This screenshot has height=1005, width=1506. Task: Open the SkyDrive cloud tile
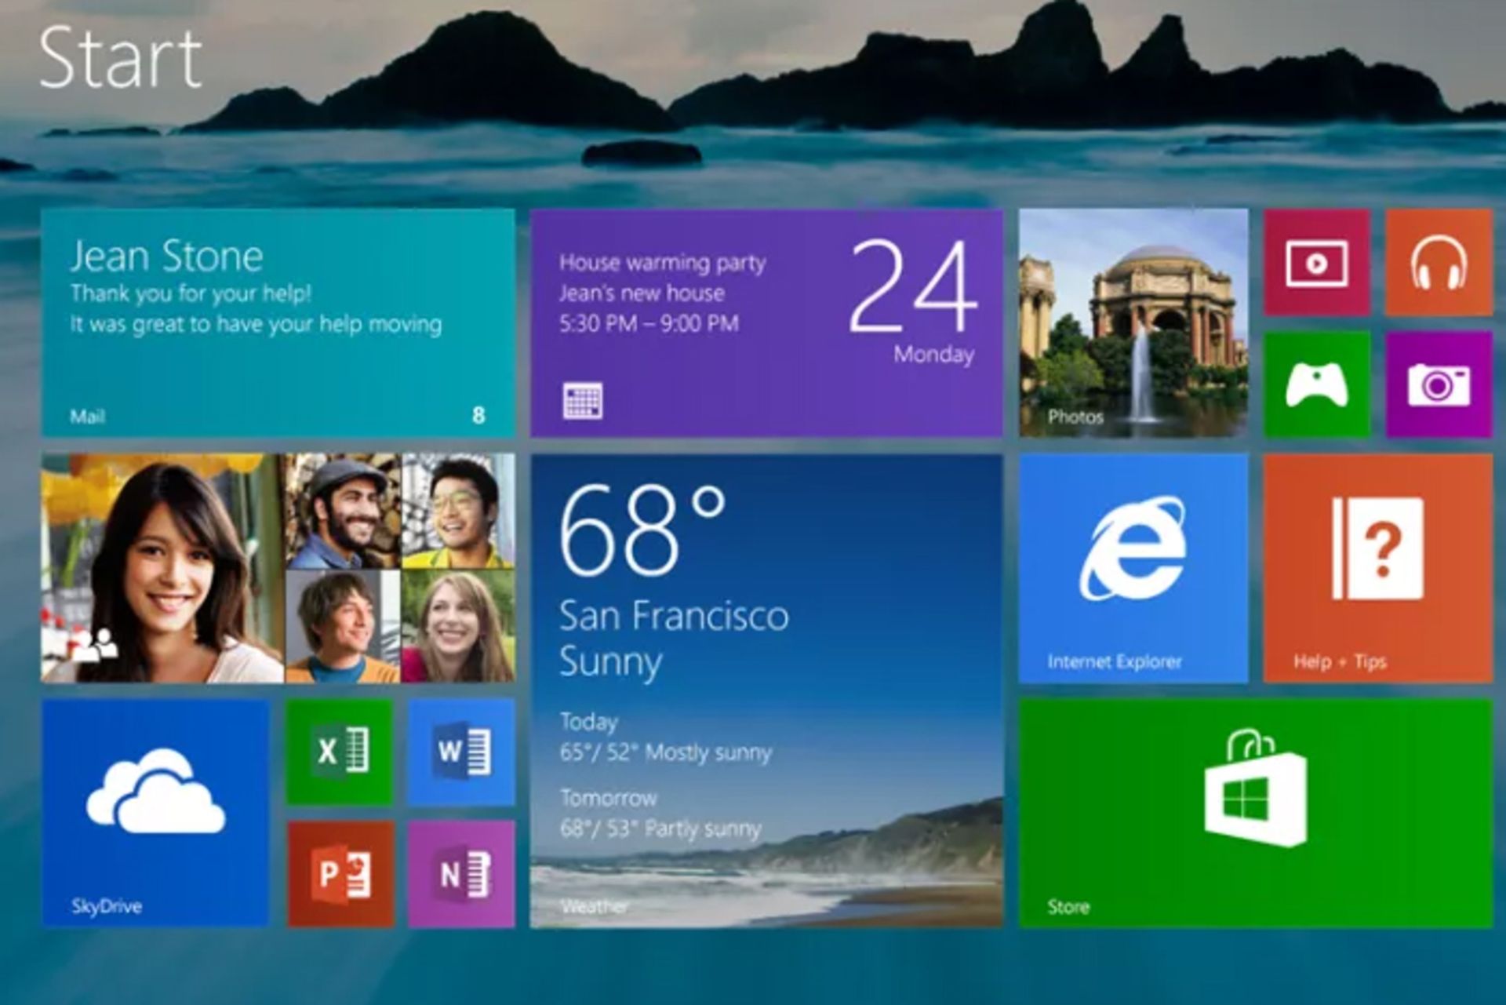(155, 813)
